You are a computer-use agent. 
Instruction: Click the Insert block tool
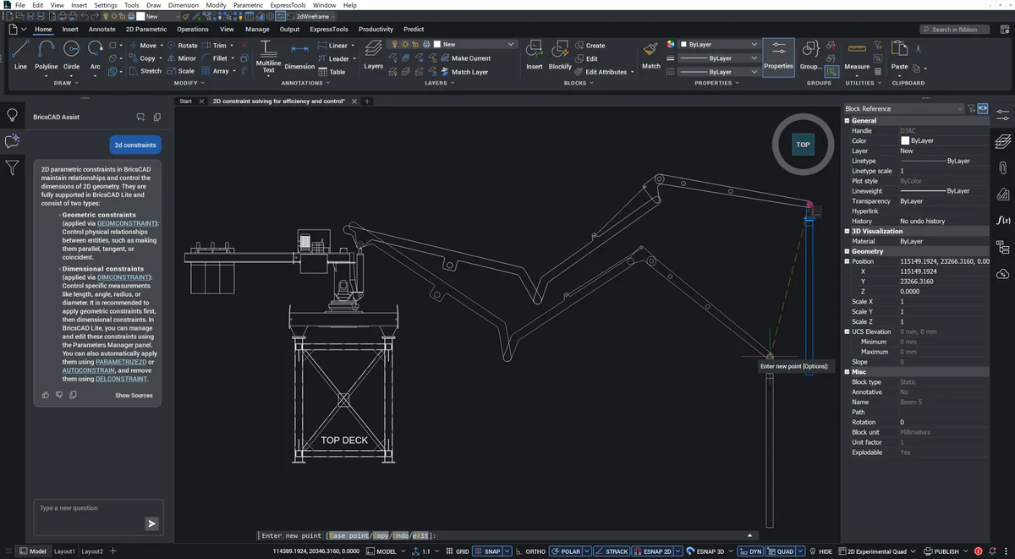tap(535, 55)
